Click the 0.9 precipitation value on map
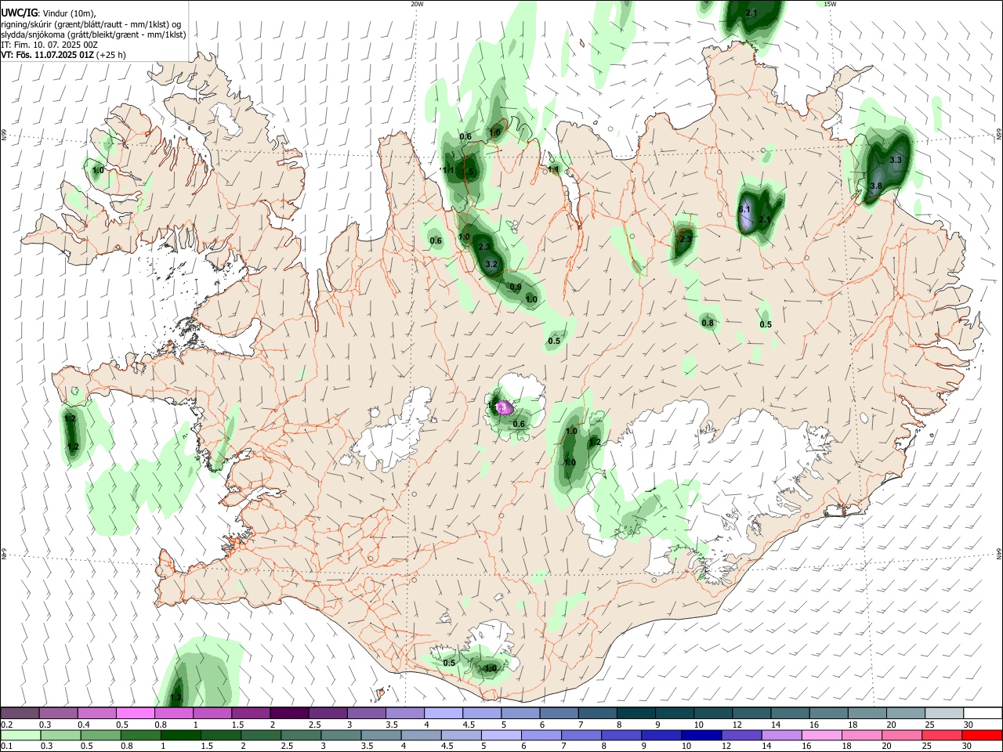1003x752 pixels. [x=516, y=287]
